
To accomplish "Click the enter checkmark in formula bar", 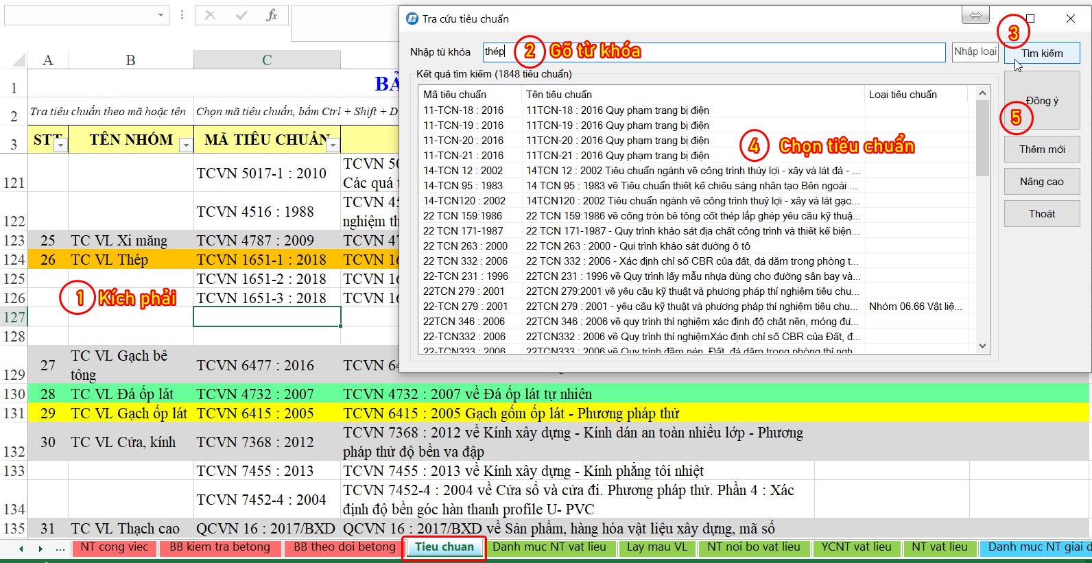I will (241, 15).
